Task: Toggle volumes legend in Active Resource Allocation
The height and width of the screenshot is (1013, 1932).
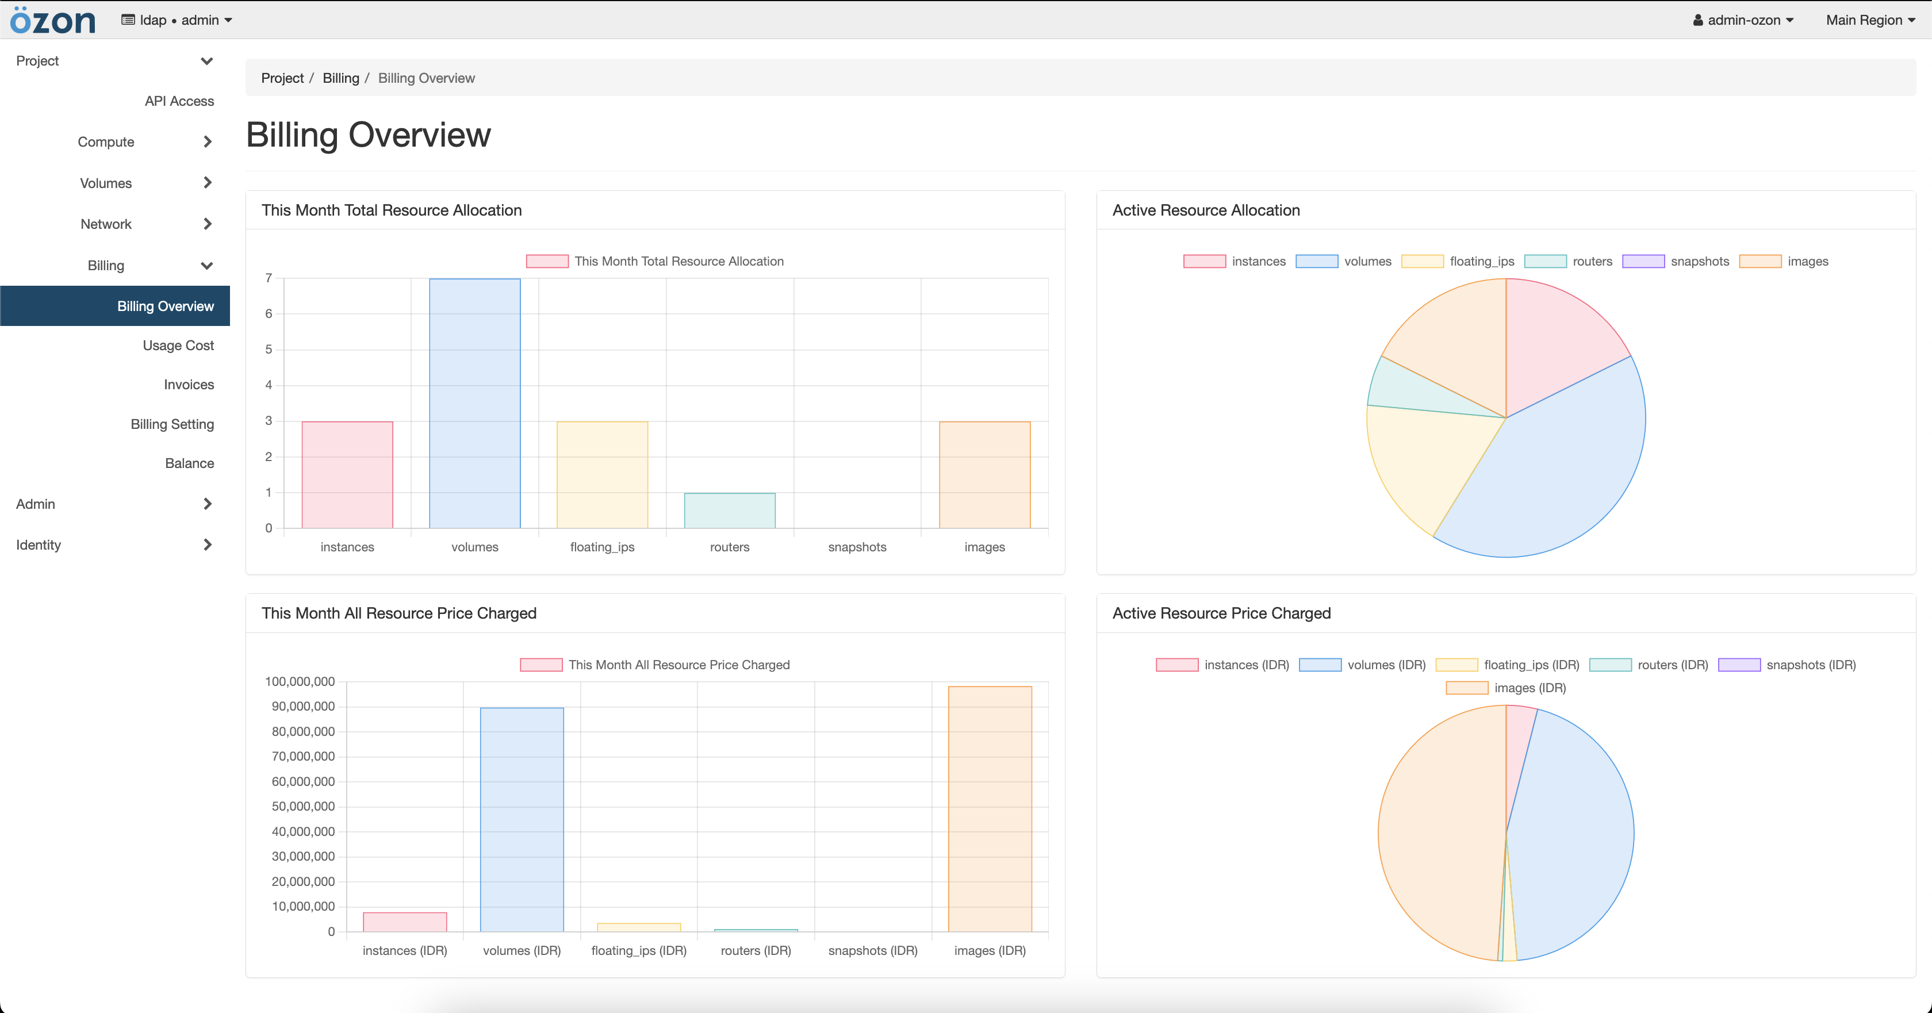Action: (1343, 261)
